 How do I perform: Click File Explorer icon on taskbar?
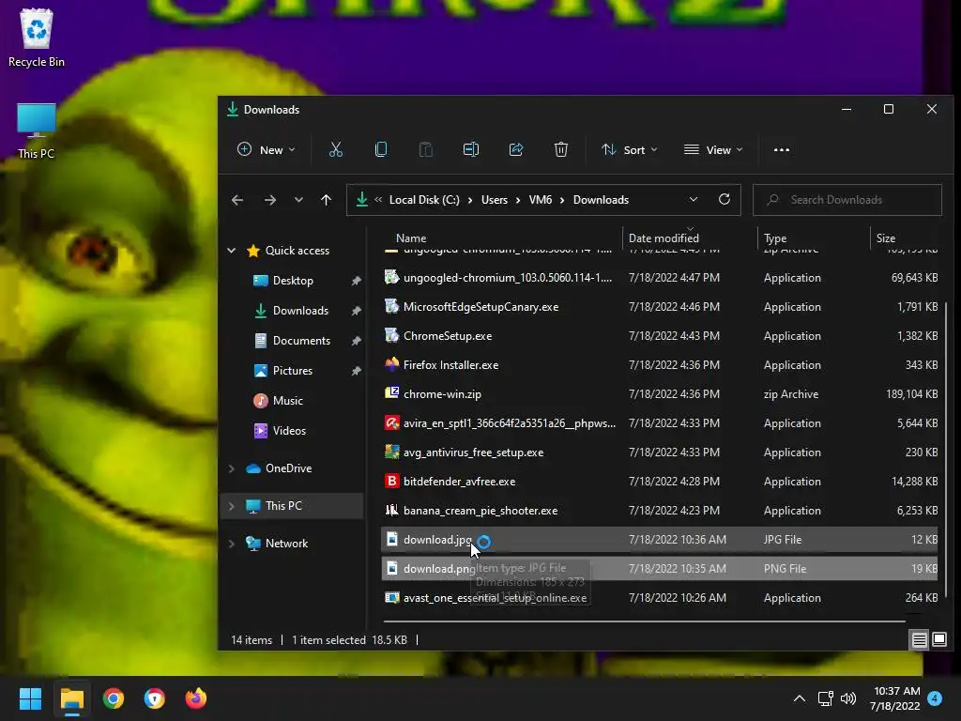(x=71, y=698)
